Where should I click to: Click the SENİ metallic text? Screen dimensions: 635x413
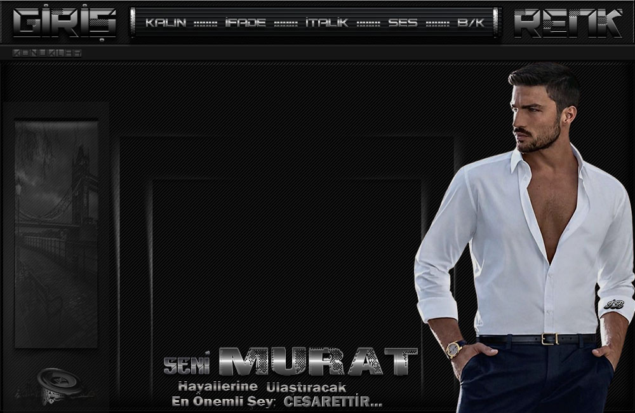tap(188, 364)
